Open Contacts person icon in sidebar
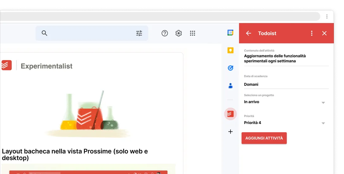 [x=230, y=85]
